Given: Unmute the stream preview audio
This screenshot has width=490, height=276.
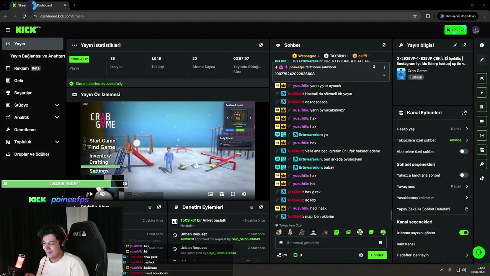Looking at the screenshot, I should [102, 194].
